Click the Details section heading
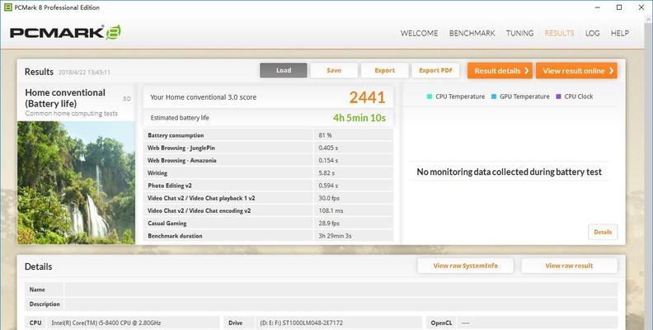 [x=38, y=266]
